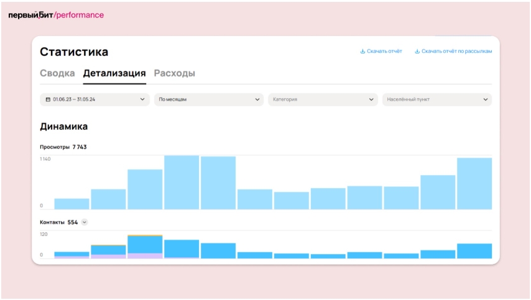Open the date range 01.06.23 — 31.05.24 dropdown
The height and width of the screenshot is (300, 531).
[95, 99]
